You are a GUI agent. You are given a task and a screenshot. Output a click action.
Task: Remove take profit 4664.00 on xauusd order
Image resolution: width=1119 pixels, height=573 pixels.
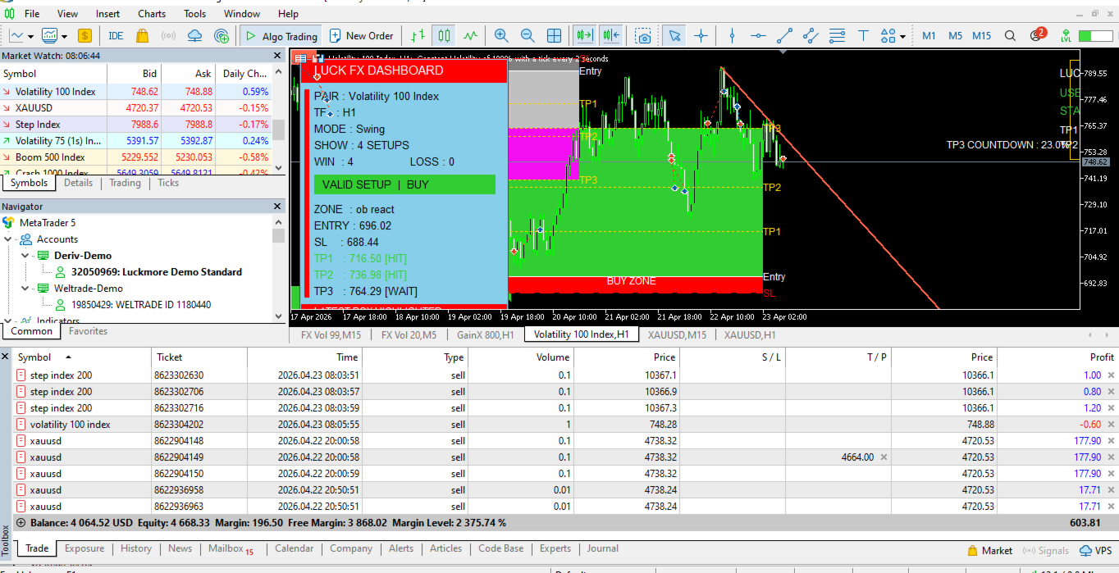[884, 457]
